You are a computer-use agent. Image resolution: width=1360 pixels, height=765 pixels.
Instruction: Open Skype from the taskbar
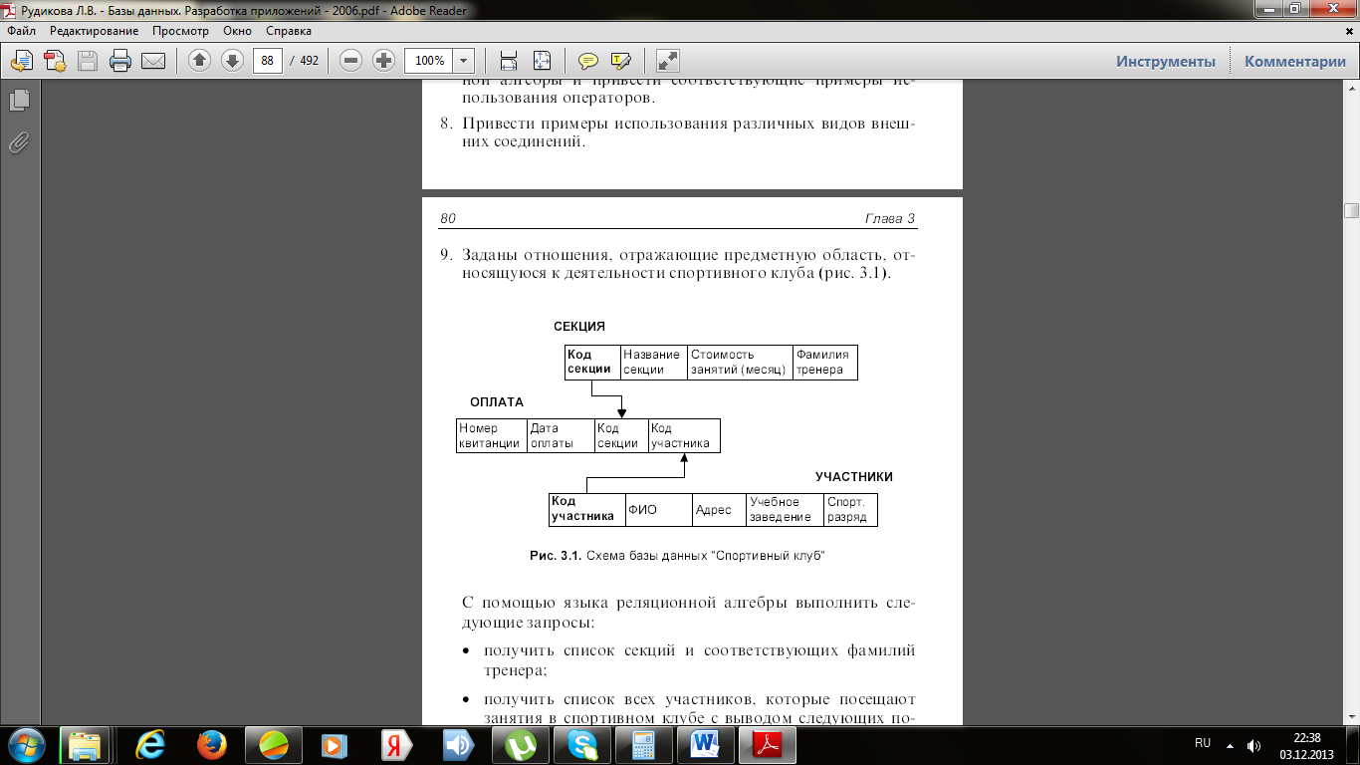point(582,744)
